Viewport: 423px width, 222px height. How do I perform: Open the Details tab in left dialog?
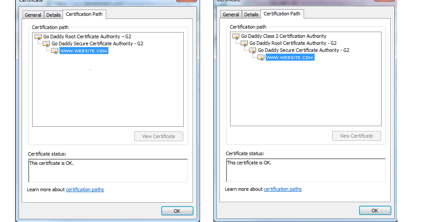[53, 15]
